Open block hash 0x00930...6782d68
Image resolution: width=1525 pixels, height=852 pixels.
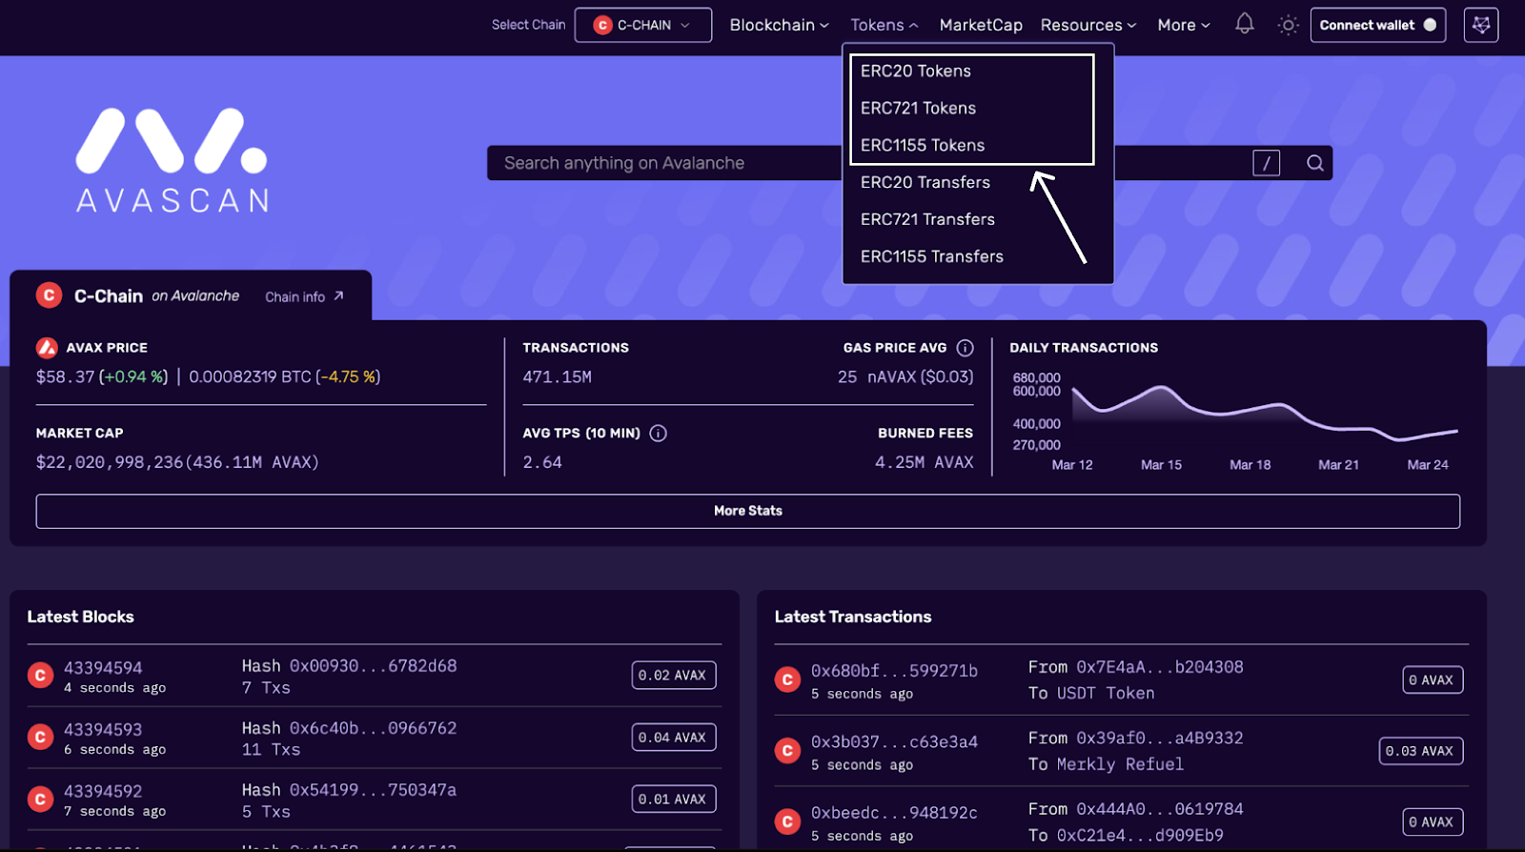(373, 666)
